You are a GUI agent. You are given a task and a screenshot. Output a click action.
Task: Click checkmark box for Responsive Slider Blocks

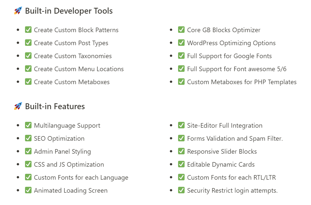point(181,151)
